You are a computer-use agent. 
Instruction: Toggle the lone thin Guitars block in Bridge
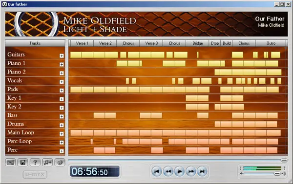[198, 55]
